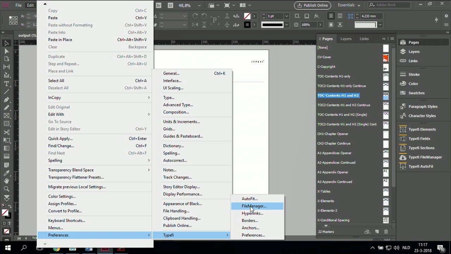The image size is (451, 254).
Task: Toggle swap fill and stroke arrow
Action: tap(10, 206)
